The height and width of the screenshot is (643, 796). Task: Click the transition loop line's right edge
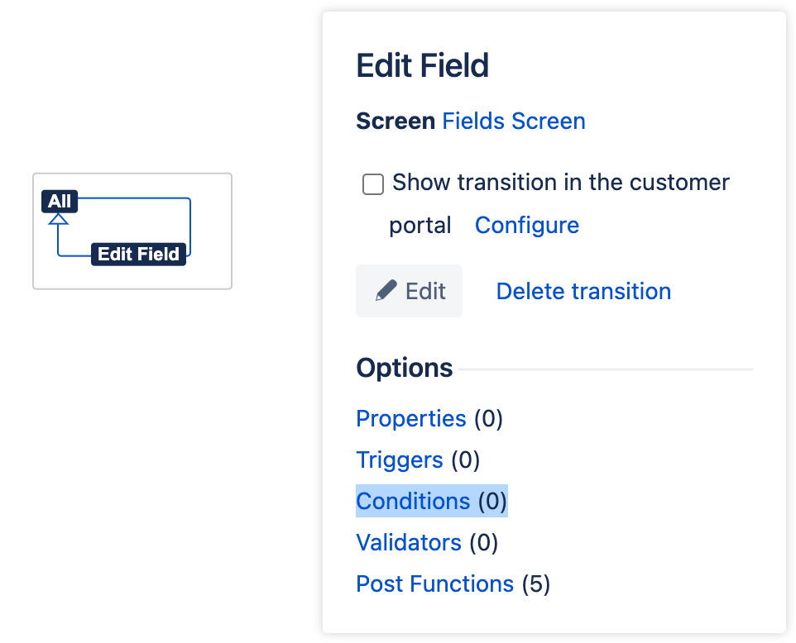pyautogui.click(x=190, y=226)
